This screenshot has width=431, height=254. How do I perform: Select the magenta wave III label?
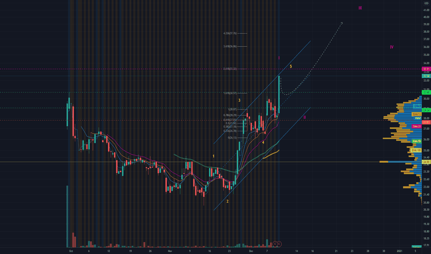[360, 8]
